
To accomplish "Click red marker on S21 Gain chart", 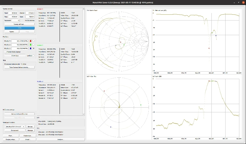I will (x=209, y=81).
